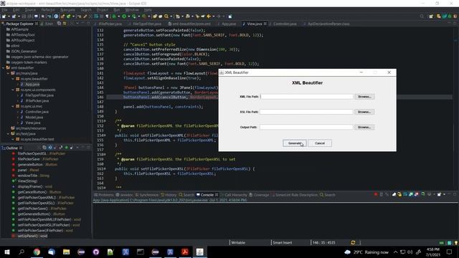Click the Open Type toolbar icon
Image resolution: width=459 pixels, height=258 pixels.
tap(155, 16)
